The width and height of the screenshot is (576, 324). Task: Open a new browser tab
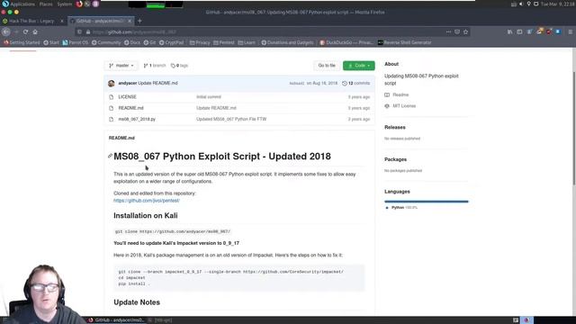[x=139, y=21]
